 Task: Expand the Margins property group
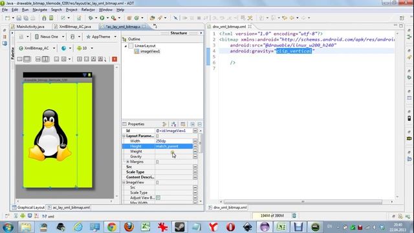pyautogui.click(x=128, y=162)
